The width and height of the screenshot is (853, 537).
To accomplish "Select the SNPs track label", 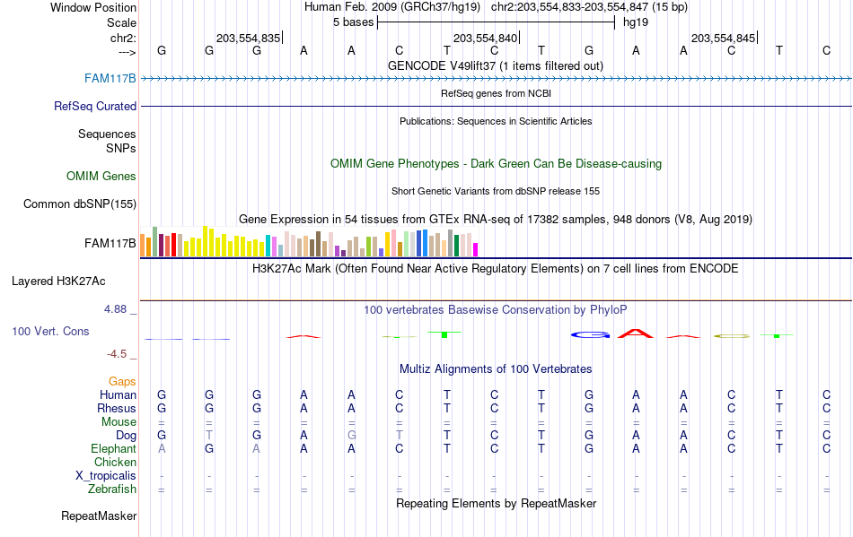I will [x=121, y=148].
